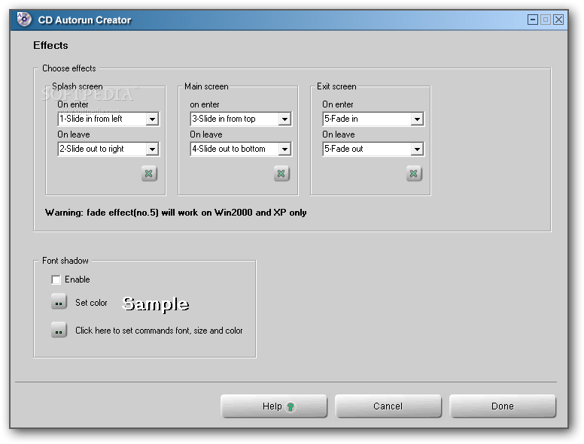Select the '2-Slide out to right' combo box field

tap(108, 149)
